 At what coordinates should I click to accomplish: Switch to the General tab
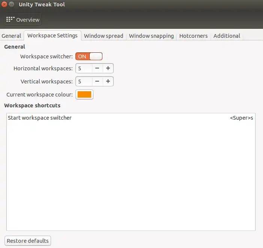(x=11, y=36)
